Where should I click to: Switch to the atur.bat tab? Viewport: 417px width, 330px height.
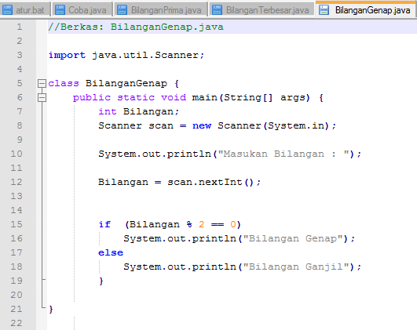point(25,10)
